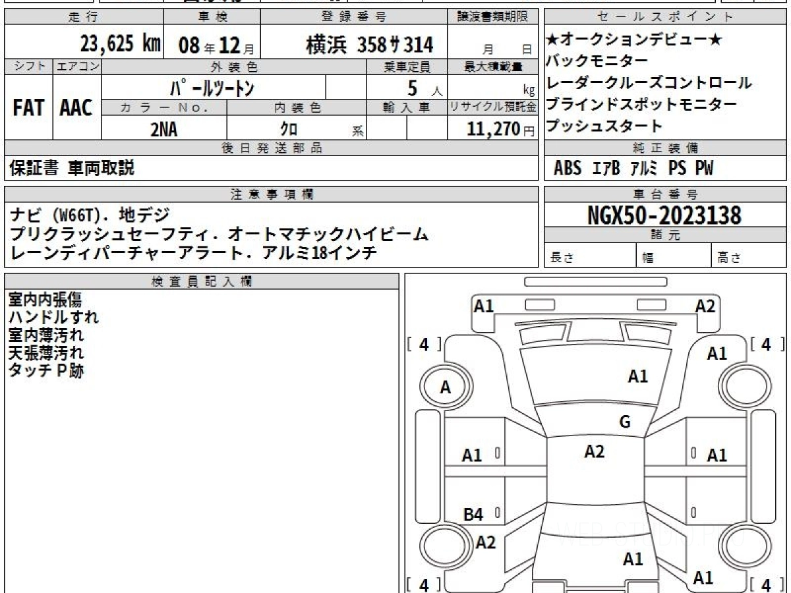Click PW in the equipment row
Image resolution: width=791 pixels, height=593 pixels.
coord(704,169)
